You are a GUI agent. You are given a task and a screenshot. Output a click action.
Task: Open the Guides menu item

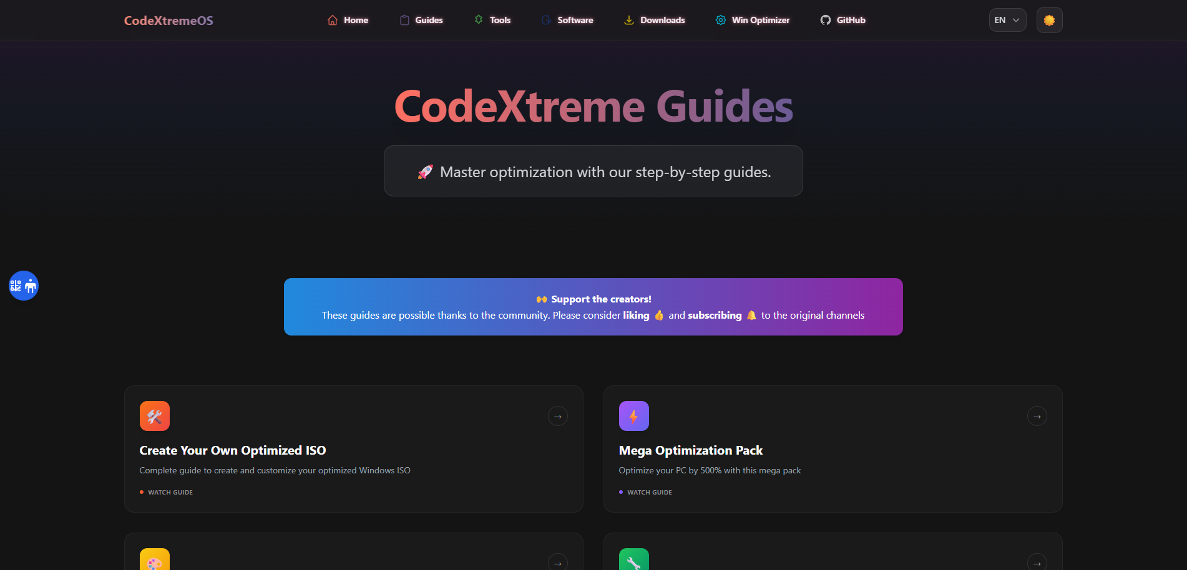tap(421, 20)
